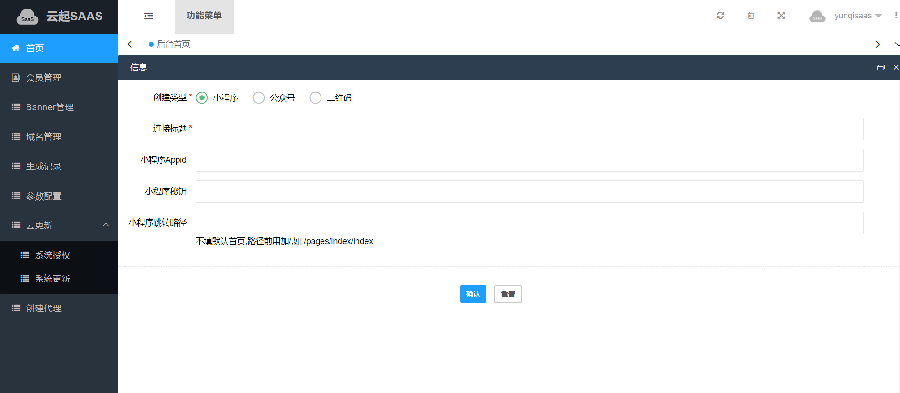Viewport: 900px width, 393px height.
Task: Open 系统授权 submenu item
Action: click(x=59, y=255)
